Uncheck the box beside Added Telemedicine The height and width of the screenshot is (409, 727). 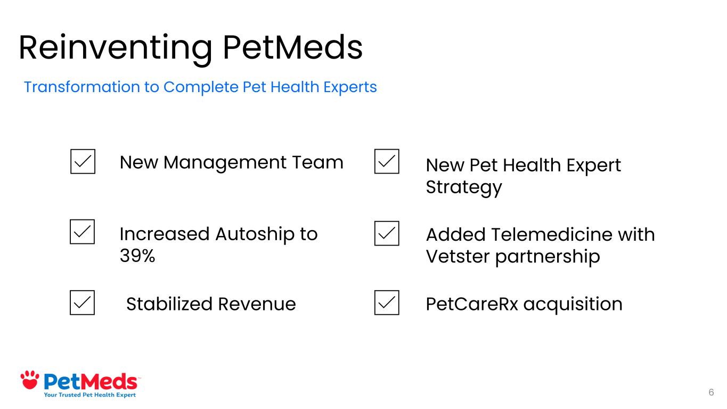click(387, 233)
